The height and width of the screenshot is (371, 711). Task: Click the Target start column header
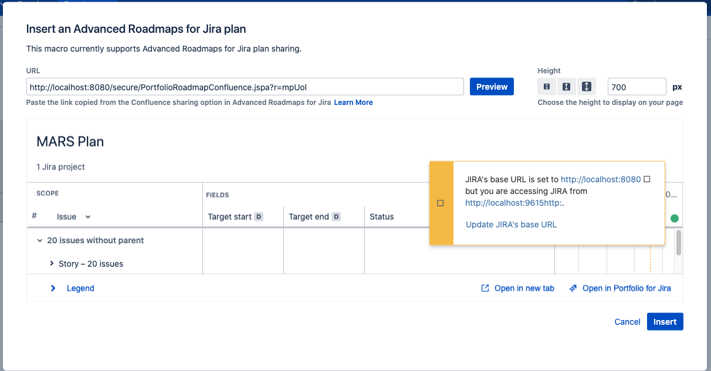(229, 217)
